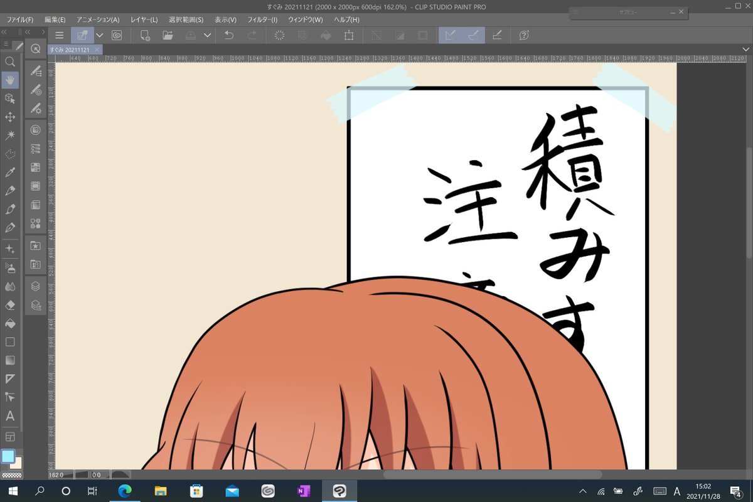Screen dimensions: 753x502
Task: Select the Gradient tool
Action: pyautogui.click(x=10, y=360)
